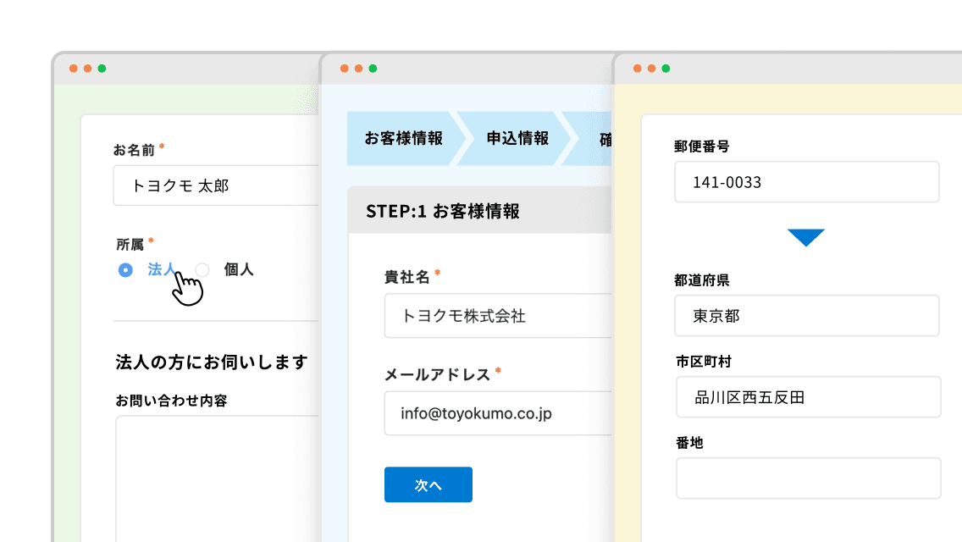Focus the empty 番地 input field
Image resolution: width=962 pixels, height=542 pixels.
(x=808, y=478)
